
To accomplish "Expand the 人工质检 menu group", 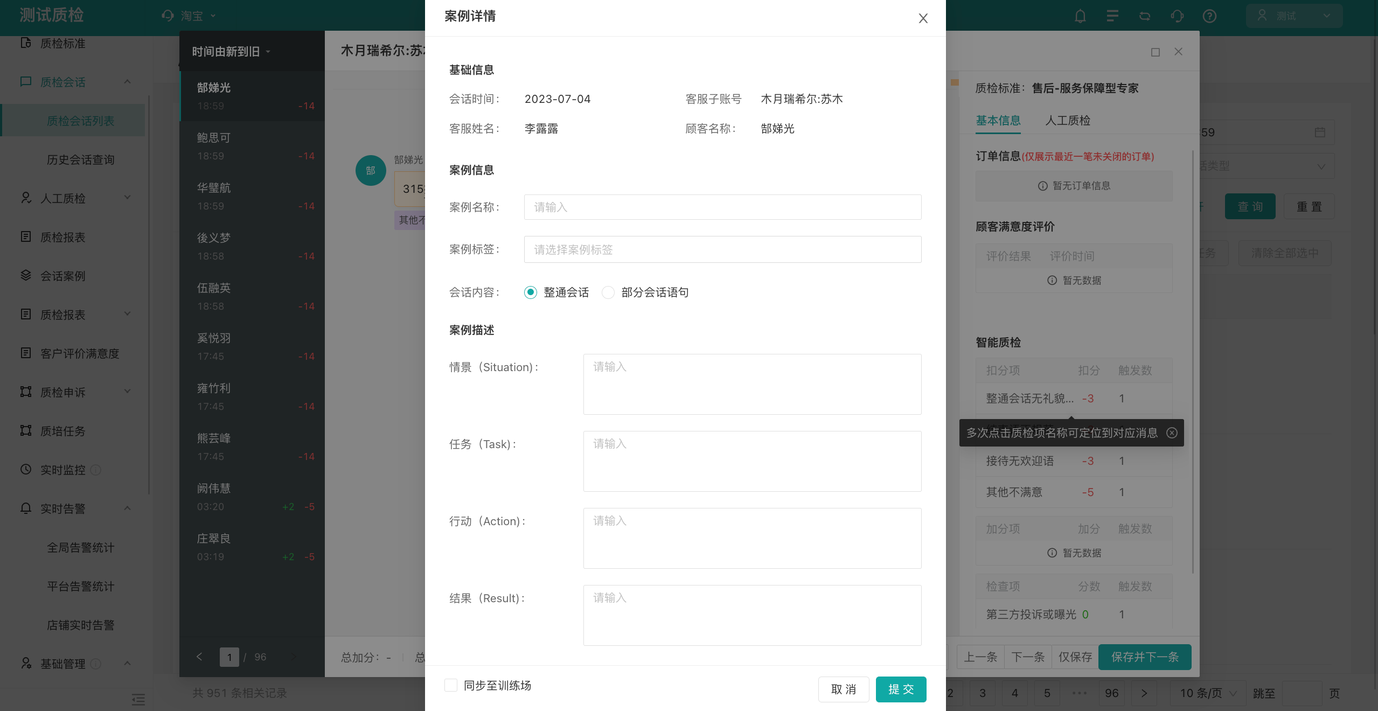I will click(127, 197).
